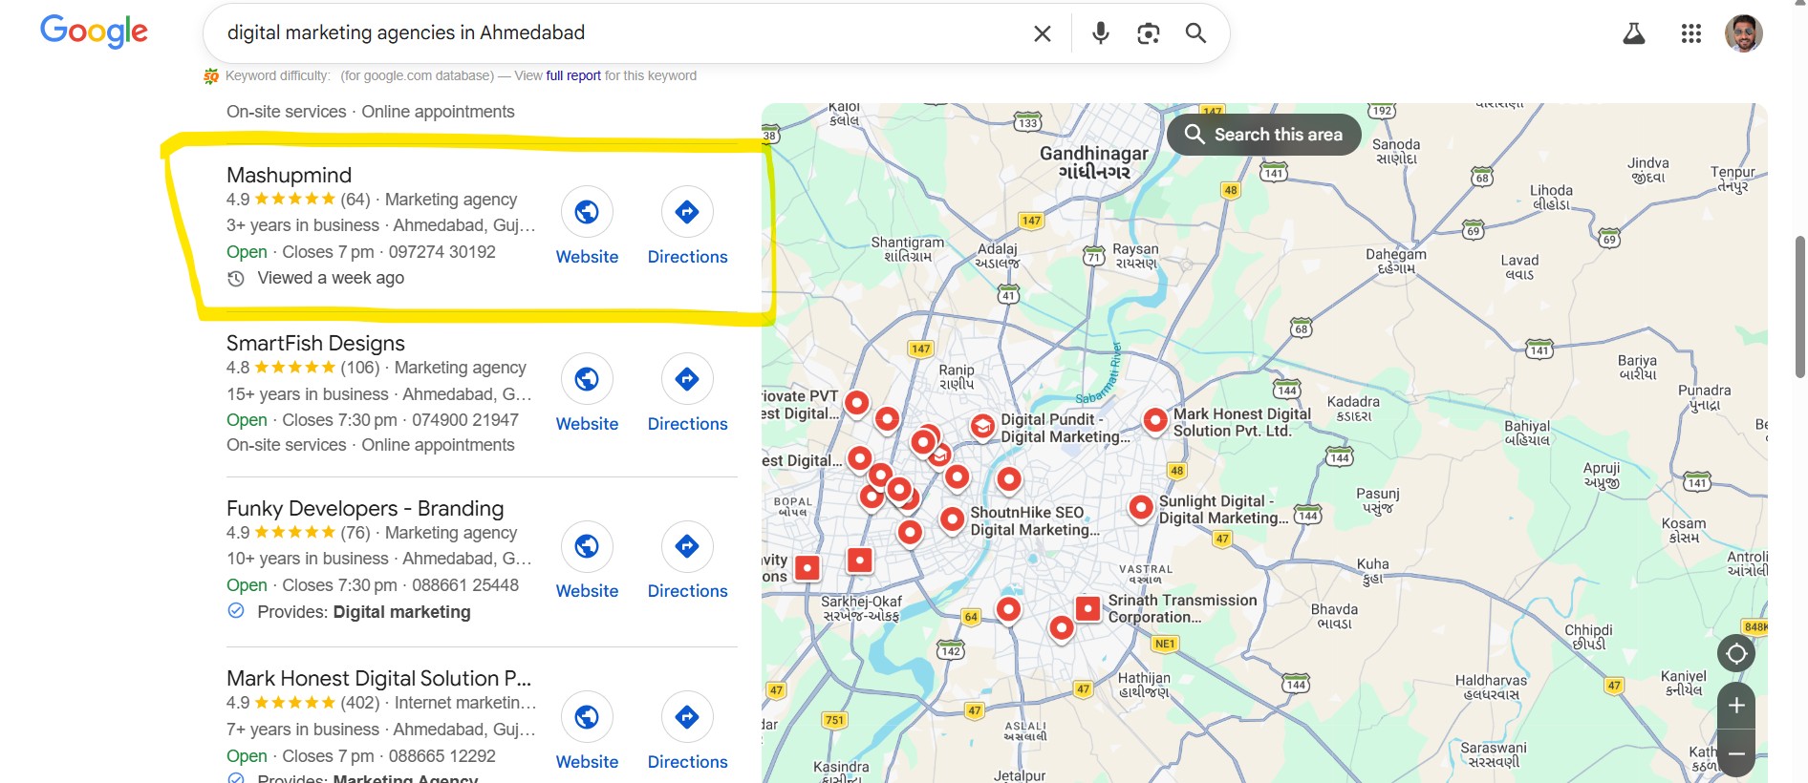Click Gandhinagar label on the map
The width and height of the screenshot is (1808, 783).
click(x=1094, y=162)
